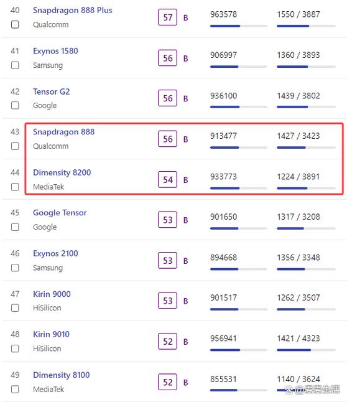Screen dimensions: 347x402
Task: Tick the Snapdragon 888 Plus compare checkbox
Action: [15, 25]
